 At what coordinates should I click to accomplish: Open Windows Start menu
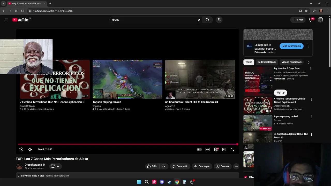coord(139,182)
